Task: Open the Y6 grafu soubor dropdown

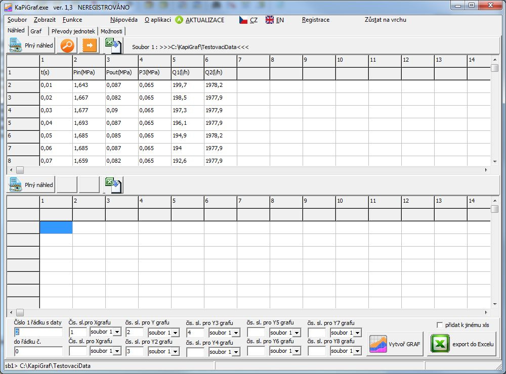Action: click(297, 351)
